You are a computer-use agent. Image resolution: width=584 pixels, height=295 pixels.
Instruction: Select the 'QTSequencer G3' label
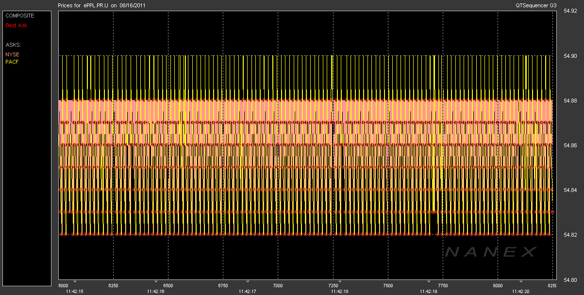(537, 6)
